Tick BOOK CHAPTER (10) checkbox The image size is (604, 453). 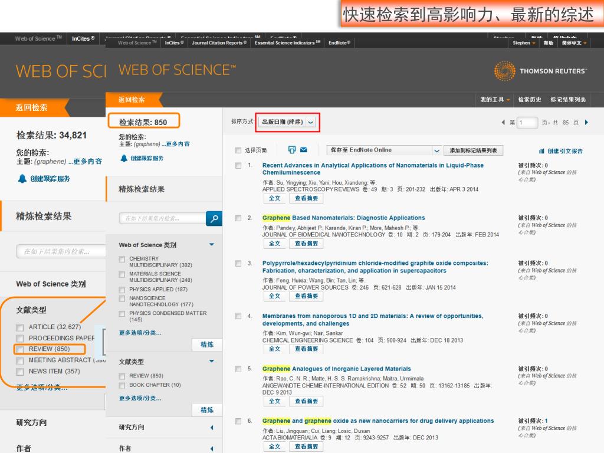[122, 386]
